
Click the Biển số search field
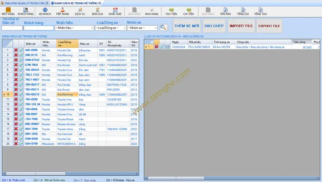pos(12,28)
